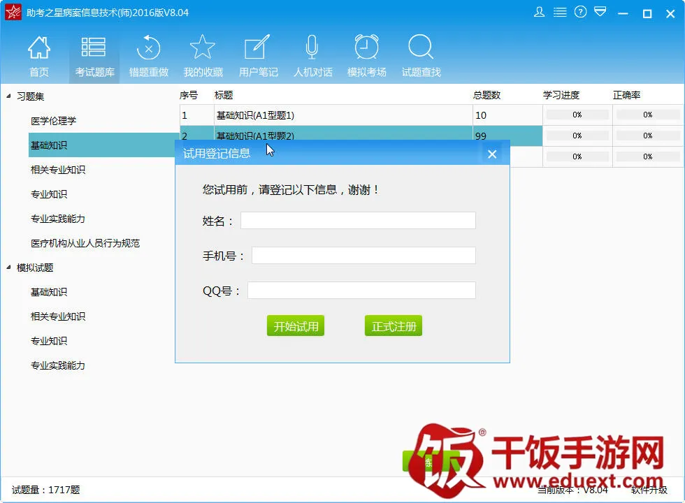The image size is (685, 503).
Task: Launch 人机对话 microphone icon
Action: pyautogui.click(x=312, y=57)
